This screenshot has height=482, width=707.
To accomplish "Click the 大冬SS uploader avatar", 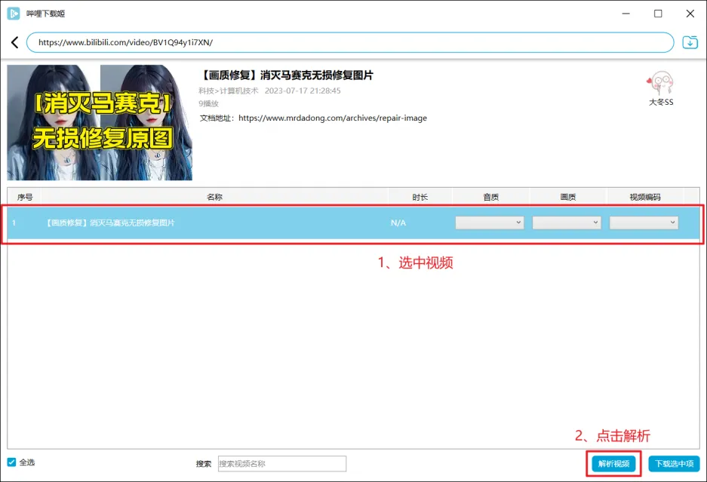I will (x=660, y=83).
